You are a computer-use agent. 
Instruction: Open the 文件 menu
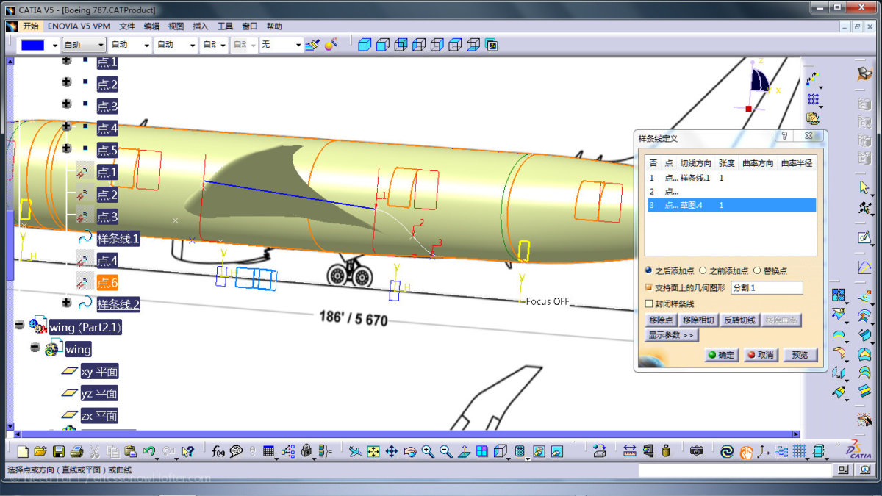pyautogui.click(x=127, y=26)
